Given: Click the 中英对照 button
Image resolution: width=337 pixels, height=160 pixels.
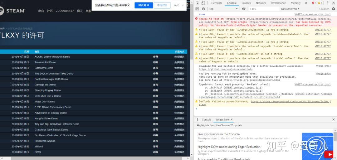Looking at the screenshot, I should click(x=162, y=5).
